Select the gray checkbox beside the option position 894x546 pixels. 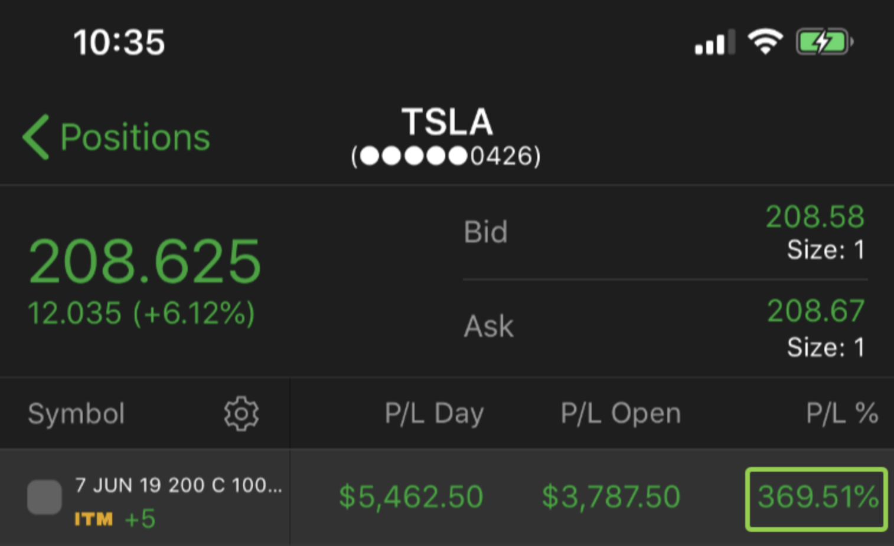pos(44,497)
